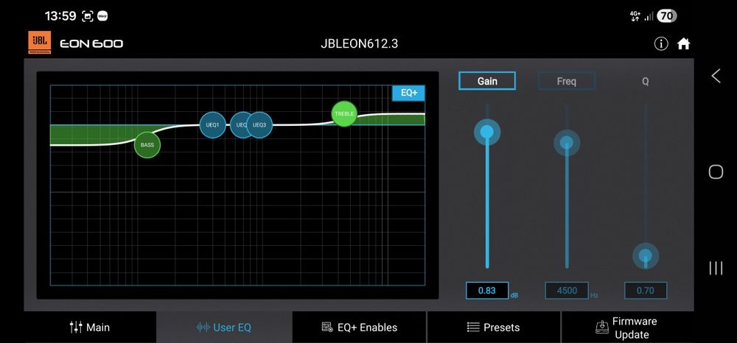Select the Gain parameter button
Screen dimensions: 737x343
tap(487, 81)
